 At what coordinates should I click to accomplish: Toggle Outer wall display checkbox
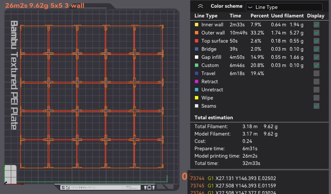tap(316, 33)
